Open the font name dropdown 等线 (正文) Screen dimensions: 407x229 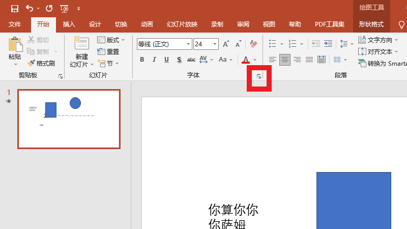164,44
